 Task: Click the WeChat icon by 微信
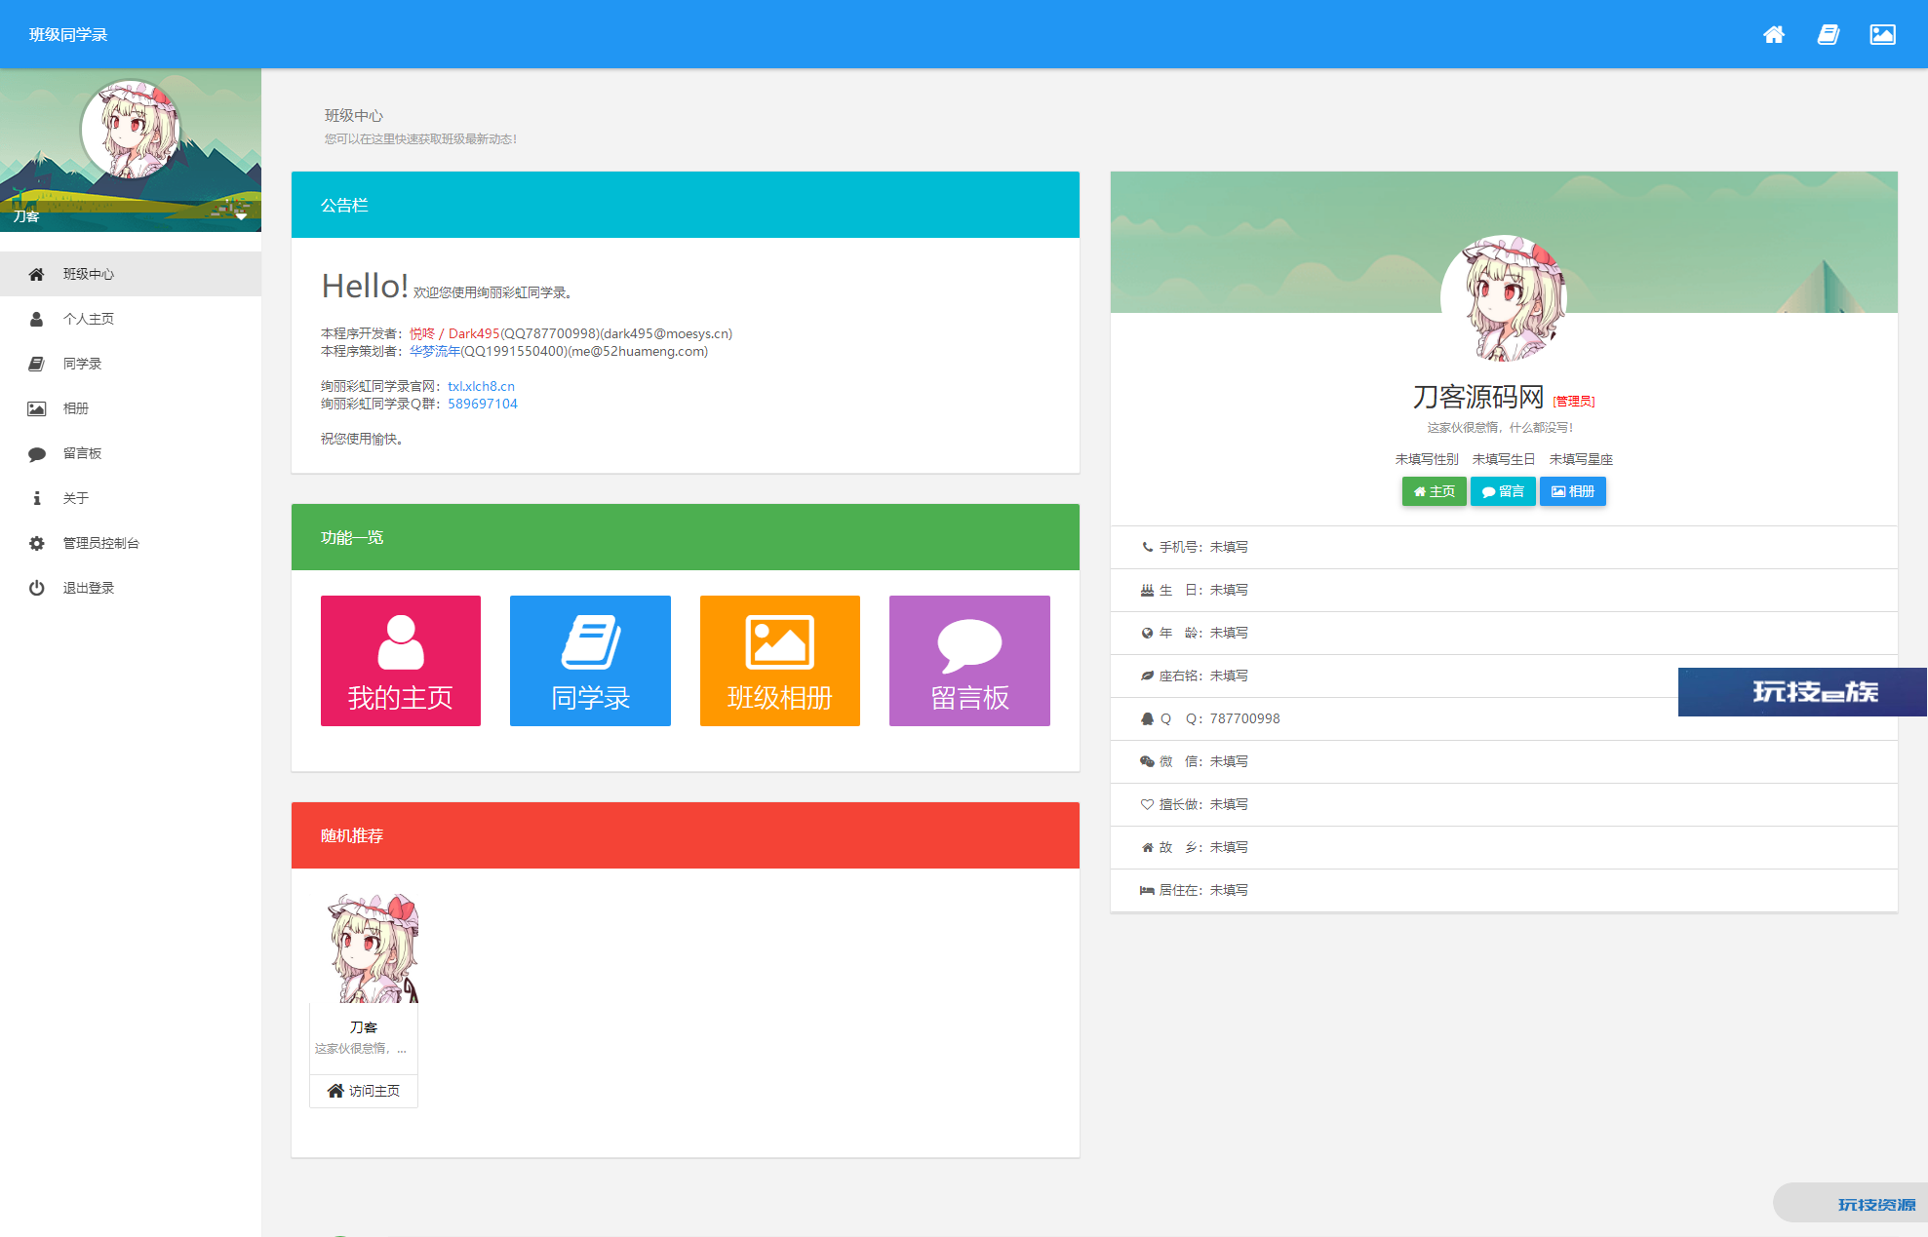[x=1147, y=761]
